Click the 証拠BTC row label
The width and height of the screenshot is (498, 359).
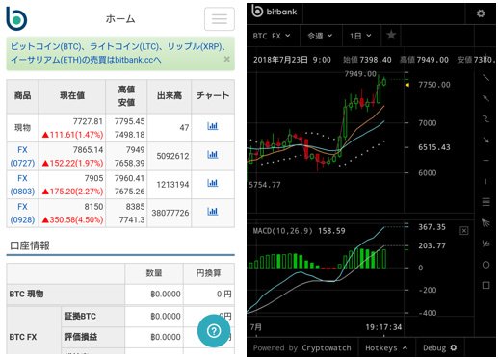pos(80,317)
